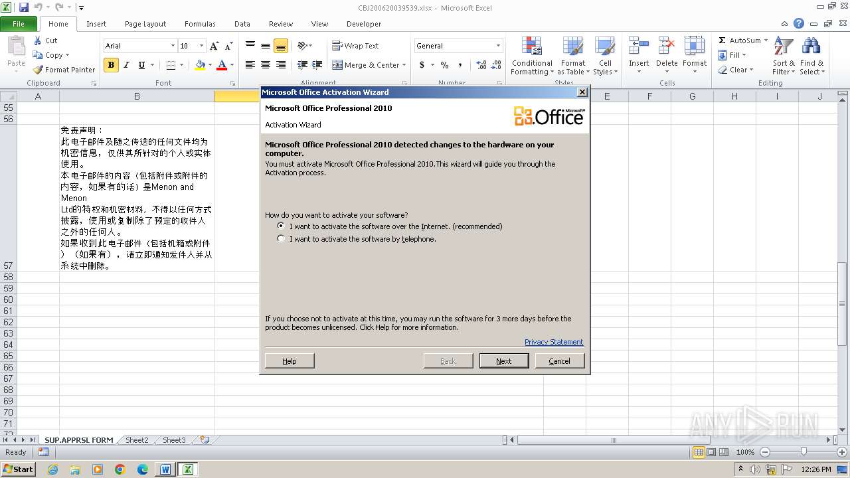Open Word from the taskbar
Viewport: 850px width, 478px height.
point(165,469)
